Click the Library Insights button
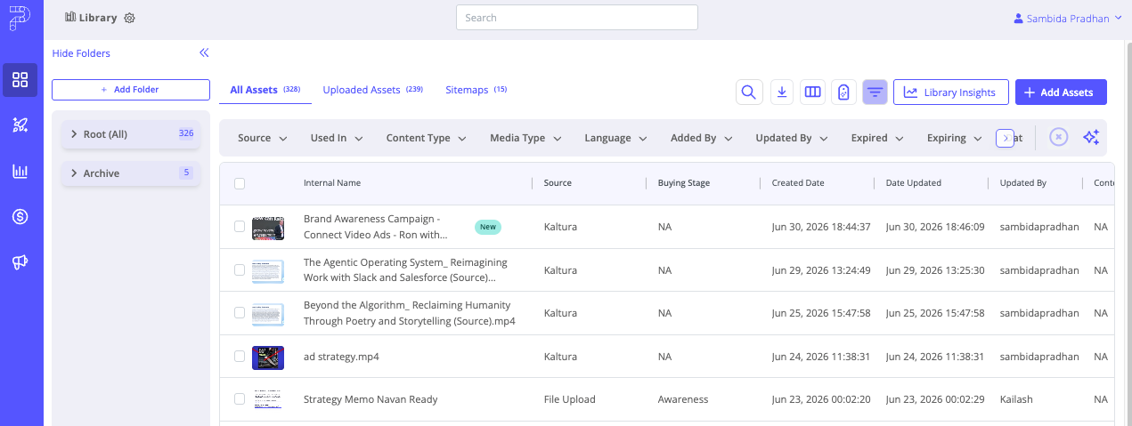The width and height of the screenshot is (1132, 426). tap(950, 92)
